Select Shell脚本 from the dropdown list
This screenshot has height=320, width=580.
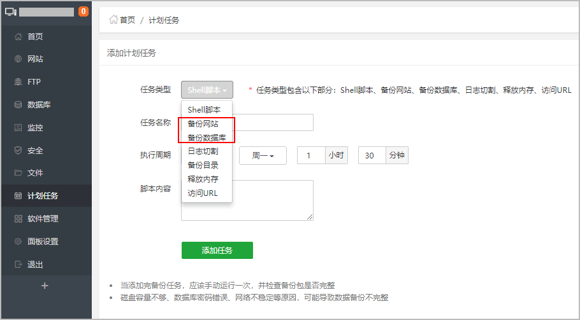[207, 109]
